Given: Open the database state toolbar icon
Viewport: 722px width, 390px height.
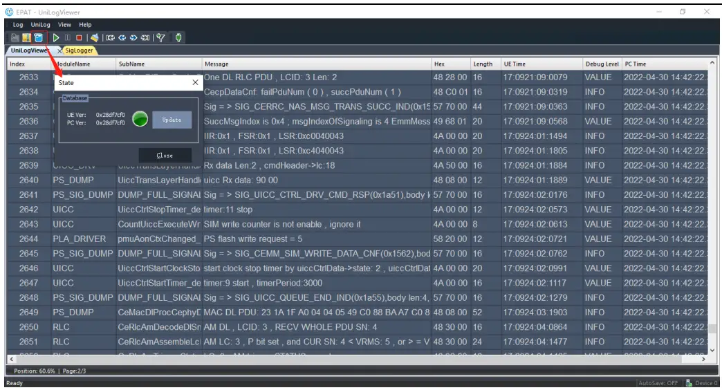Looking at the screenshot, I should pos(39,38).
